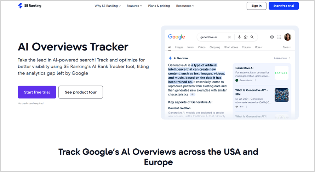Switch to the Videos tab
This screenshot has width=315, height=172.
point(201,47)
